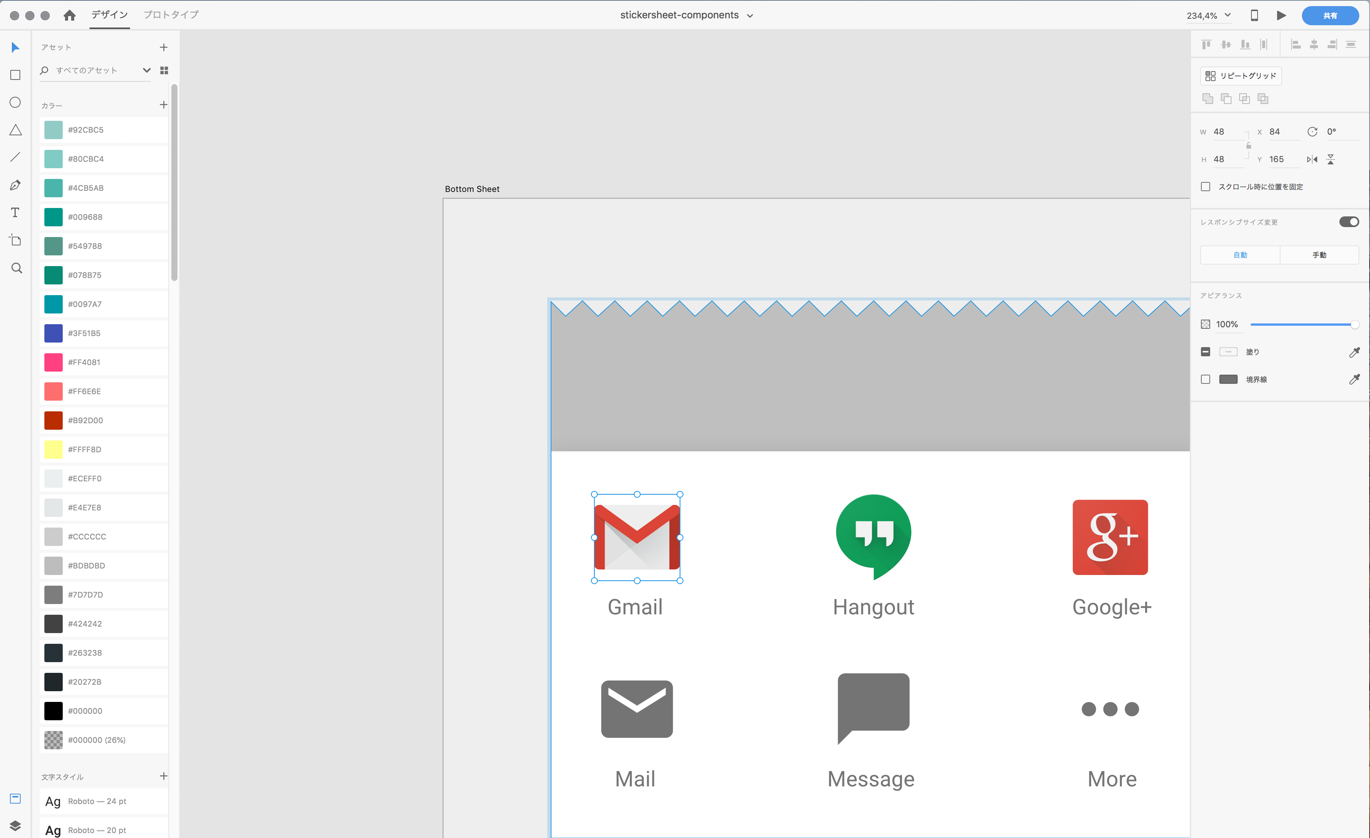Image resolution: width=1370 pixels, height=838 pixels.
Task: Select the Rectangle tool
Action: 15,75
